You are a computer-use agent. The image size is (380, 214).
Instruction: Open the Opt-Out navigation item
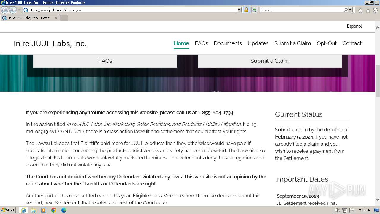tap(327, 43)
